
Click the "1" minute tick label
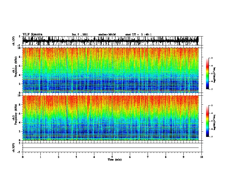(40, 157)
